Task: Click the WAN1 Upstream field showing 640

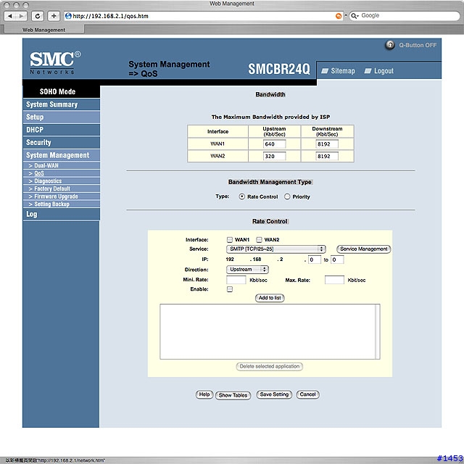Action: pos(274,144)
